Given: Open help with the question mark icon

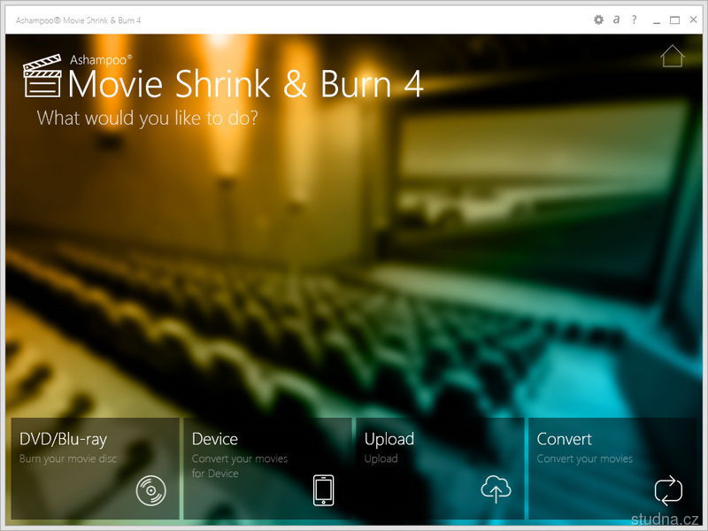Looking at the screenshot, I should click(x=635, y=19).
